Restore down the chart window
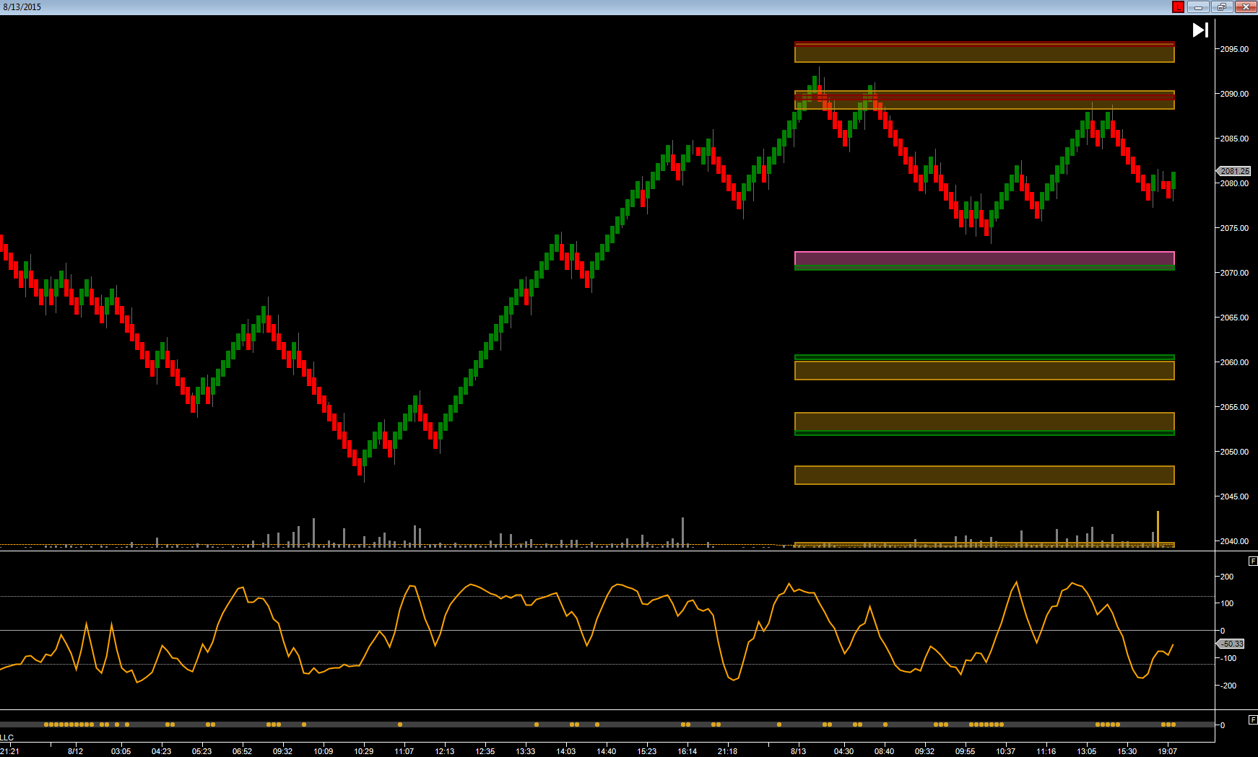 click(1222, 7)
